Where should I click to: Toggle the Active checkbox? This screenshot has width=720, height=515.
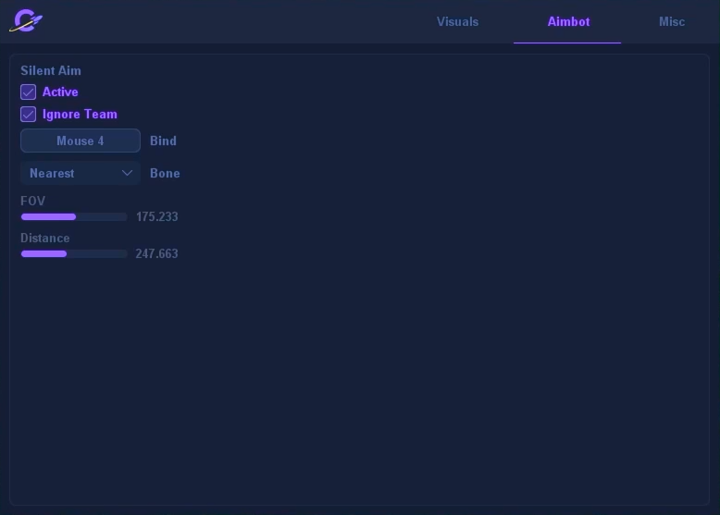29,92
